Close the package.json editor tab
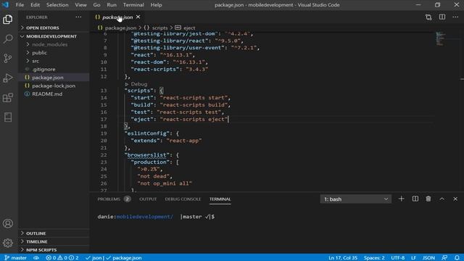Image resolution: width=464 pixels, height=261 pixels. click(138, 17)
